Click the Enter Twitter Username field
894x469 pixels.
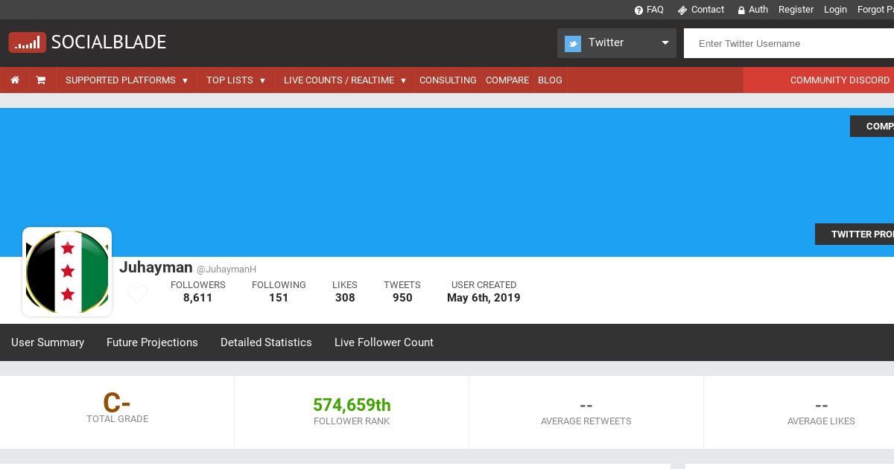(789, 43)
